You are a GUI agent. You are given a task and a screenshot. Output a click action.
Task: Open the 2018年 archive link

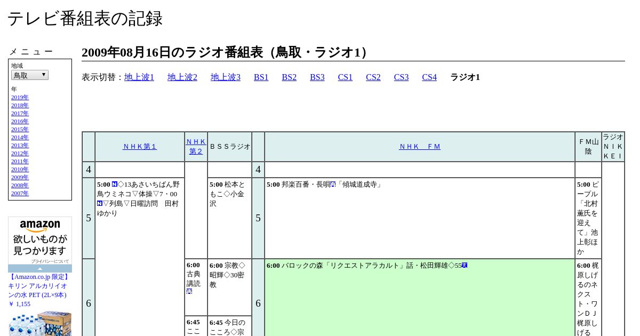(x=20, y=105)
